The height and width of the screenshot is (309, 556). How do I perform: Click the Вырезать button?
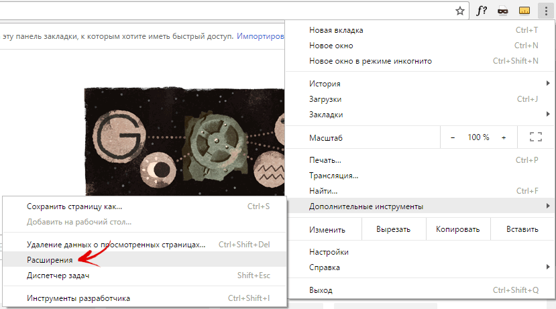[x=392, y=229]
